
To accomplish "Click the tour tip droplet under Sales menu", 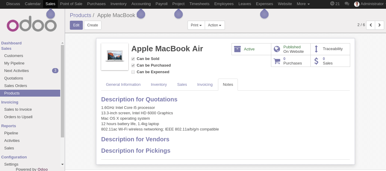I will (51, 14).
